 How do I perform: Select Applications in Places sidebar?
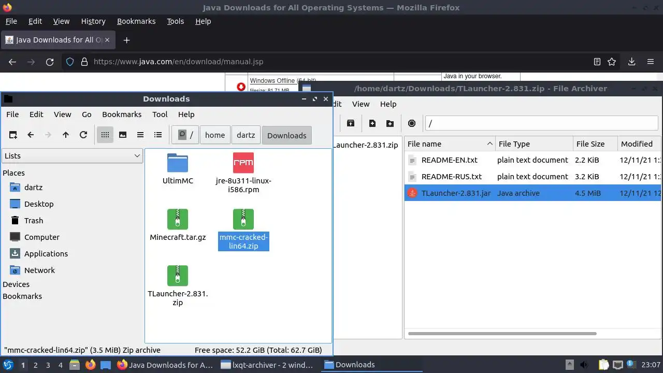[x=46, y=254]
